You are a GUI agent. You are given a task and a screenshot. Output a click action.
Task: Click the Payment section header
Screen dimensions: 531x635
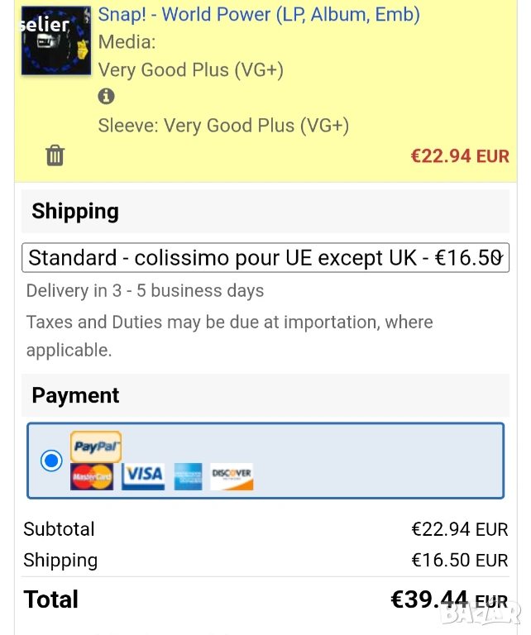pos(75,396)
